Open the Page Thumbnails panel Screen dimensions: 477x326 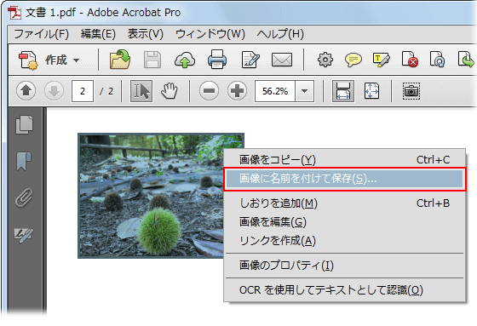(x=25, y=124)
